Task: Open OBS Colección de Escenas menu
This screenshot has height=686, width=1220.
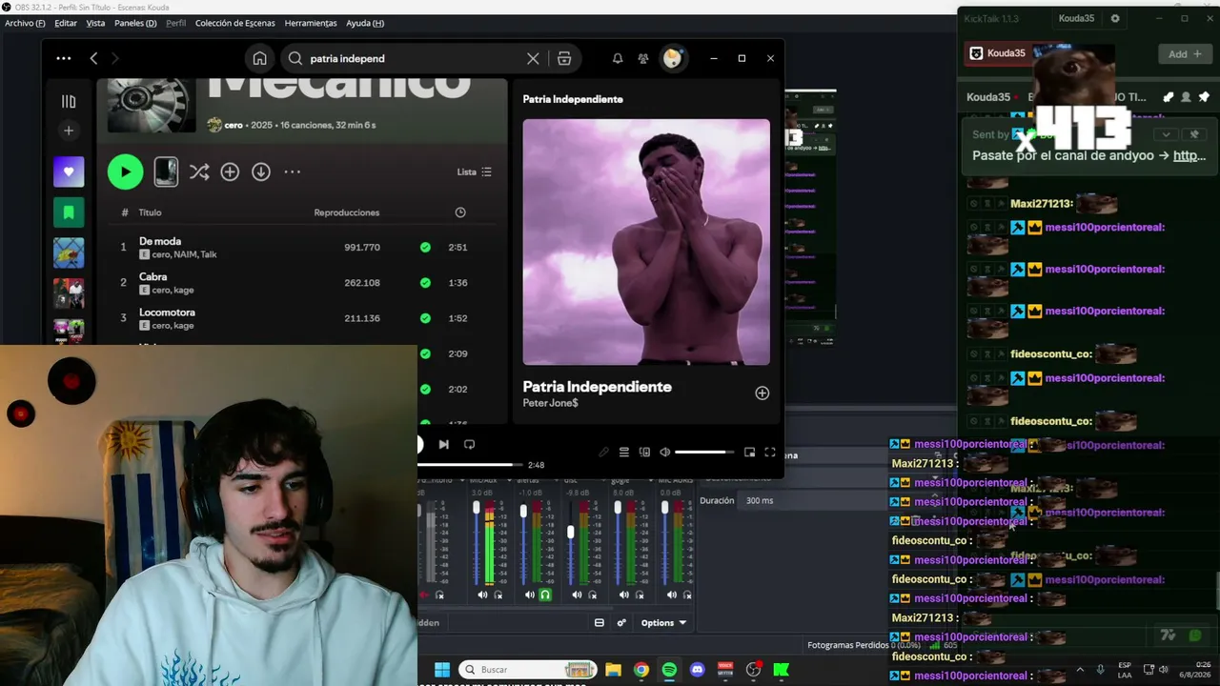Action: (234, 23)
